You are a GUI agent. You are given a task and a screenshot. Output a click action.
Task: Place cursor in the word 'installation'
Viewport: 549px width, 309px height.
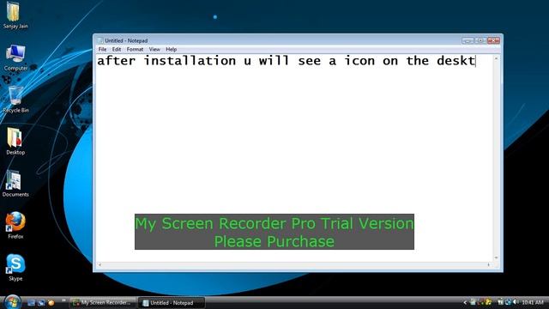[x=190, y=61]
